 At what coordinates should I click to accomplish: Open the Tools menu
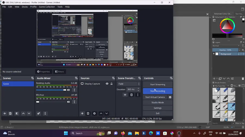pyautogui.click(x=60, y=7)
